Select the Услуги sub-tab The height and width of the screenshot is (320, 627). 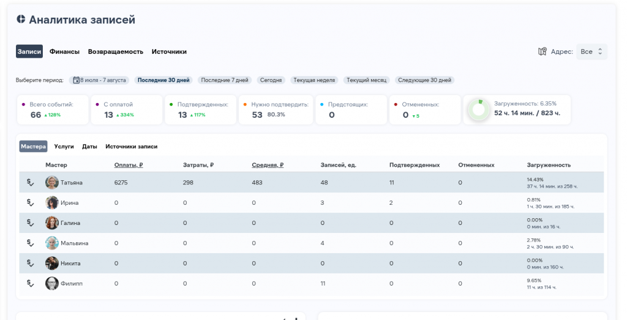64,147
